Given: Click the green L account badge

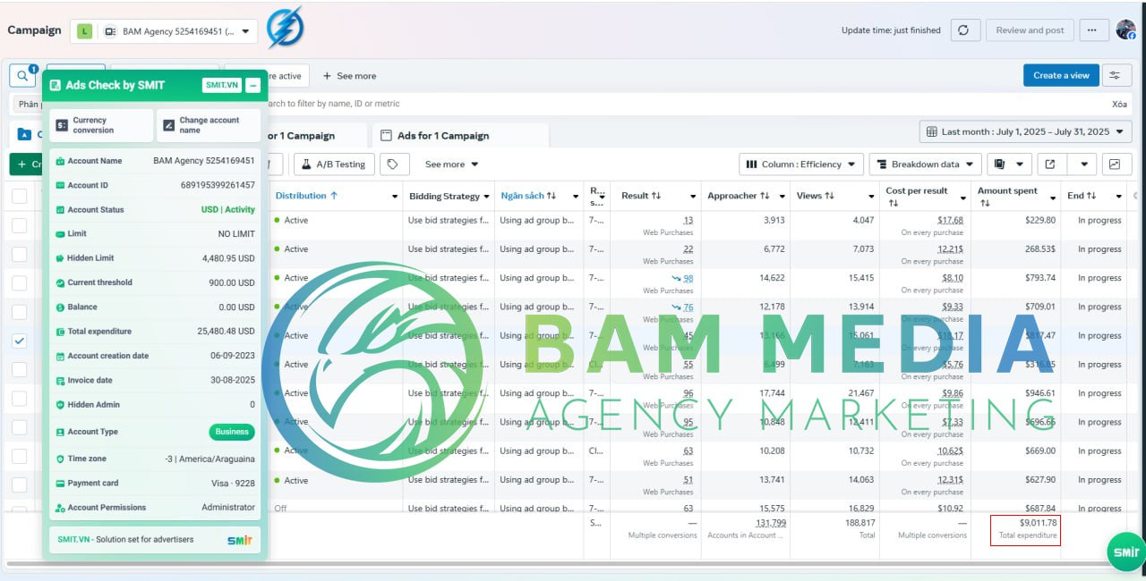Looking at the screenshot, I should pyautogui.click(x=84, y=31).
